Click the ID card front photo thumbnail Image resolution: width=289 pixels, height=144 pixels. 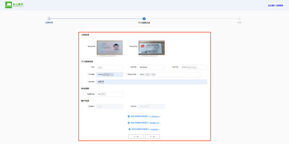pos(110,48)
